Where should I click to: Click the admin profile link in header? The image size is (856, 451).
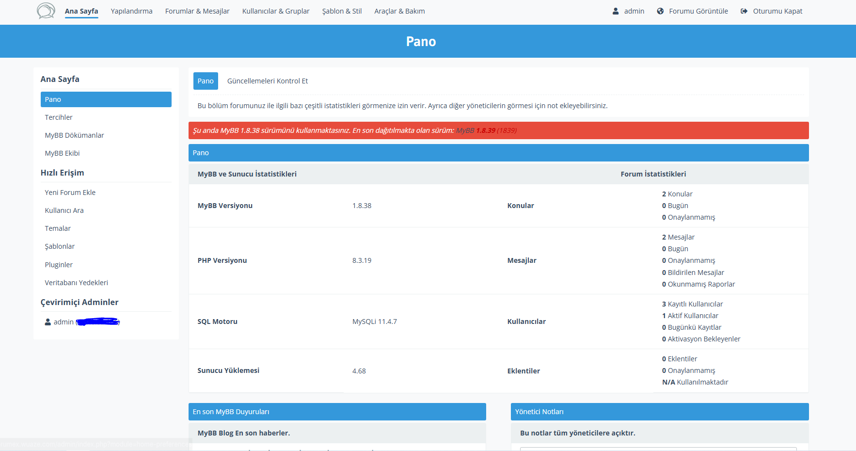coord(634,11)
